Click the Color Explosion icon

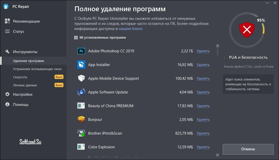tap(81, 147)
